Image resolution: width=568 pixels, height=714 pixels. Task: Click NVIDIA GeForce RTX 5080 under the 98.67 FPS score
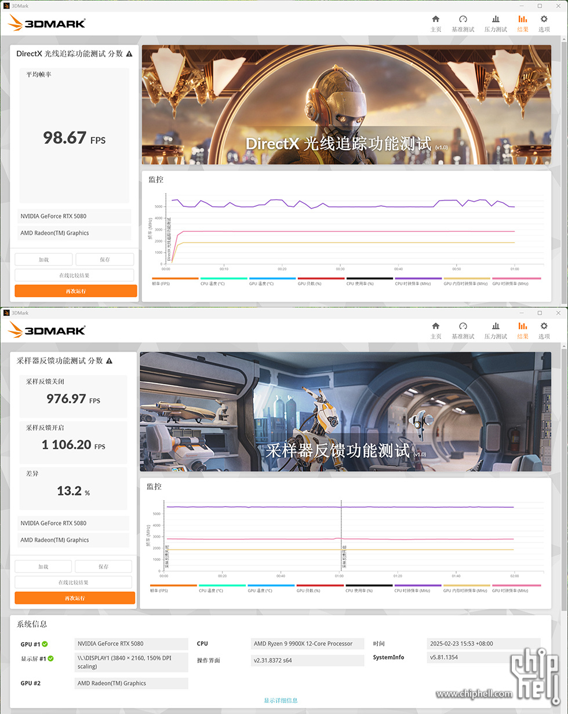75,216
